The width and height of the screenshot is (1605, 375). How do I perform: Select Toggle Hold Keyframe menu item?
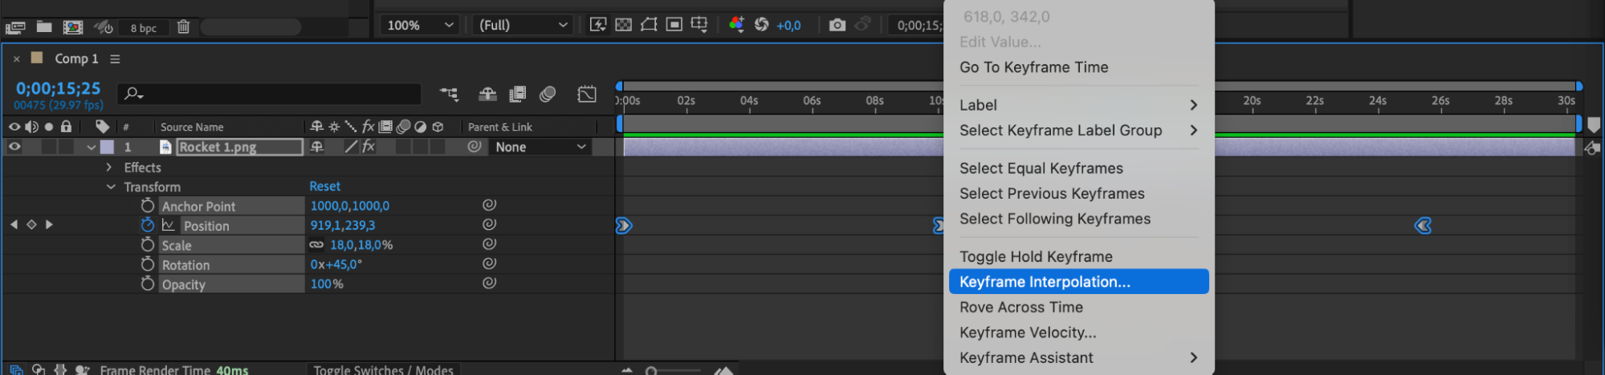[1036, 256]
